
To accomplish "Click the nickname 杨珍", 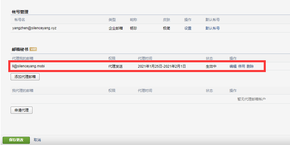I will point(133,28).
